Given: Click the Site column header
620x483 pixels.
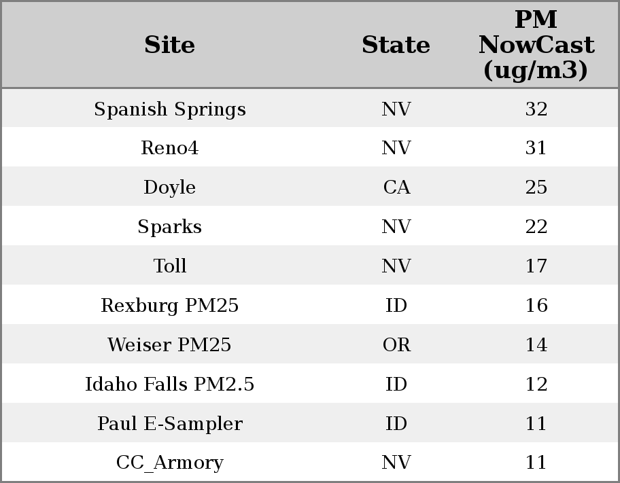Looking at the screenshot, I should pyautogui.click(x=169, y=46).
